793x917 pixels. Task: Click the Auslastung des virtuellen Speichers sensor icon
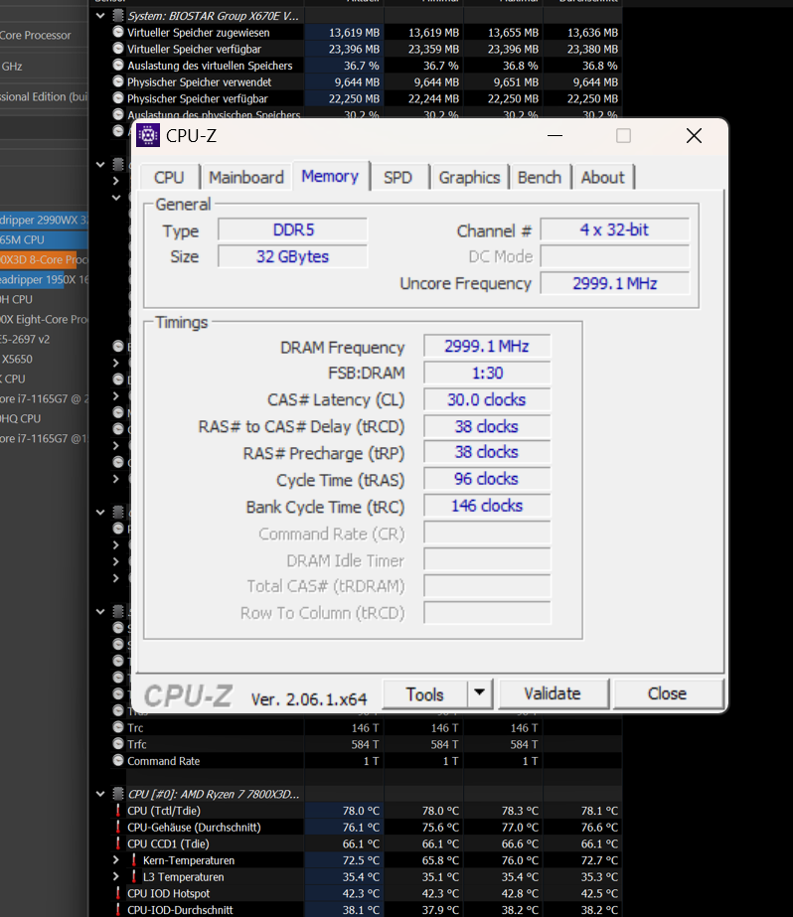118,65
